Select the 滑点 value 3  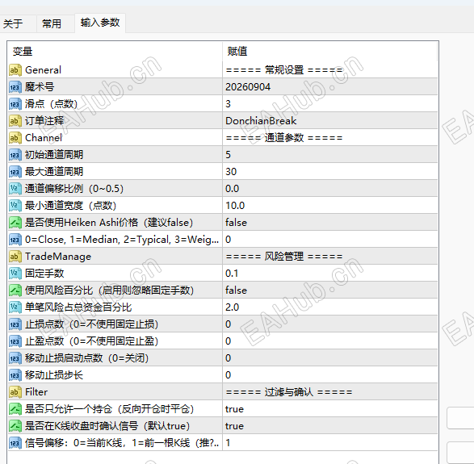(229, 104)
